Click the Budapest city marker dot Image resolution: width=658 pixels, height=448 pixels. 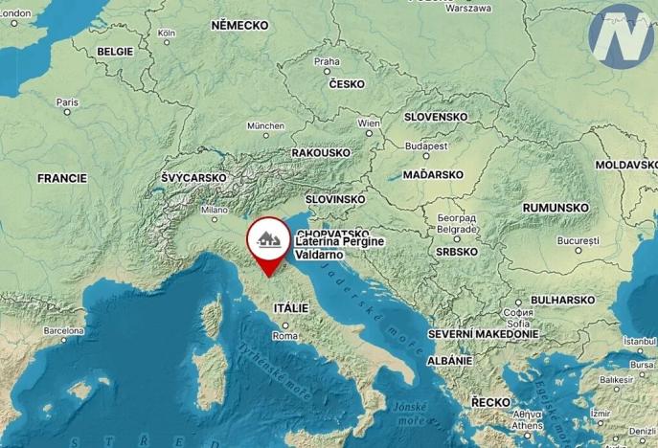point(426,156)
